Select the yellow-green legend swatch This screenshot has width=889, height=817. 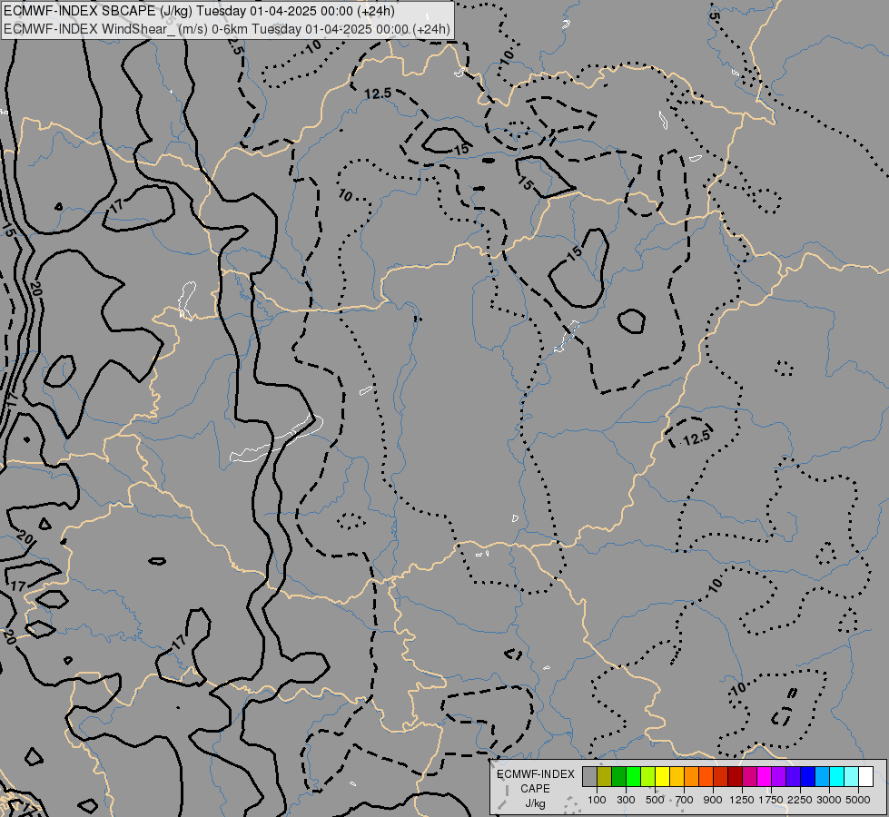click(x=647, y=776)
